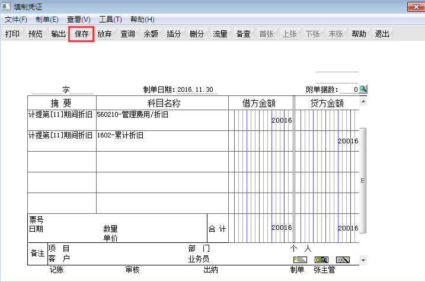Open the 工具(T) menu
Viewport: 425px width, 282px height.
[110, 20]
